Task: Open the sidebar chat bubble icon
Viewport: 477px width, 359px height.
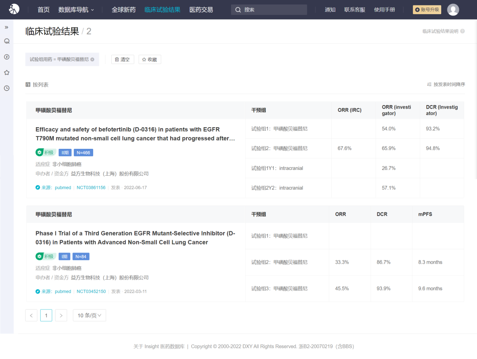Action: click(7, 41)
